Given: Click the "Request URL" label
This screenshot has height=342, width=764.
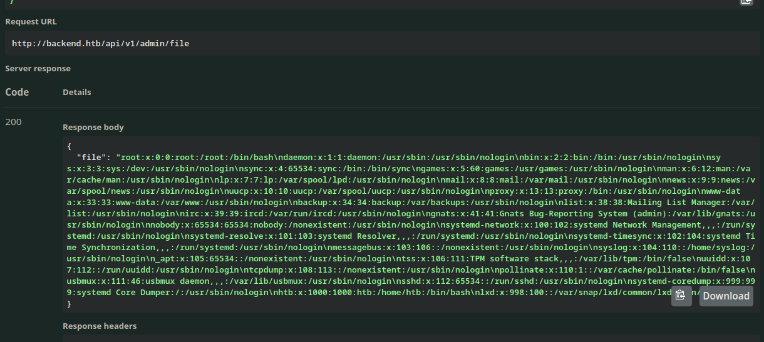Looking at the screenshot, I should (31, 21).
